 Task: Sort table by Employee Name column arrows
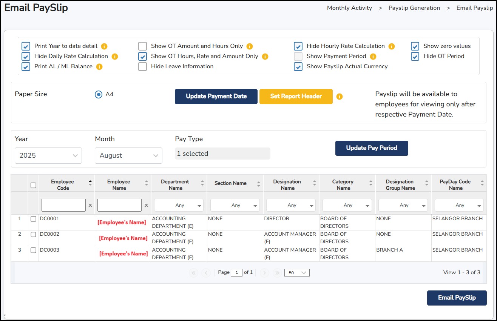tap(147, 183)
